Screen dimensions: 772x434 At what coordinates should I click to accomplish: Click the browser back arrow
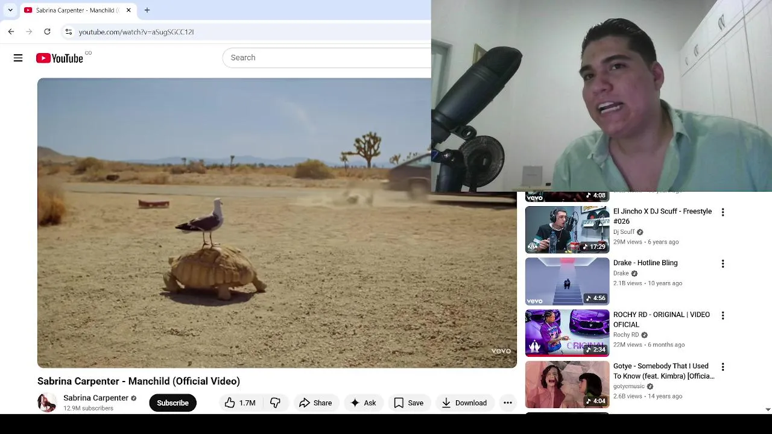[x=11, y=31]
